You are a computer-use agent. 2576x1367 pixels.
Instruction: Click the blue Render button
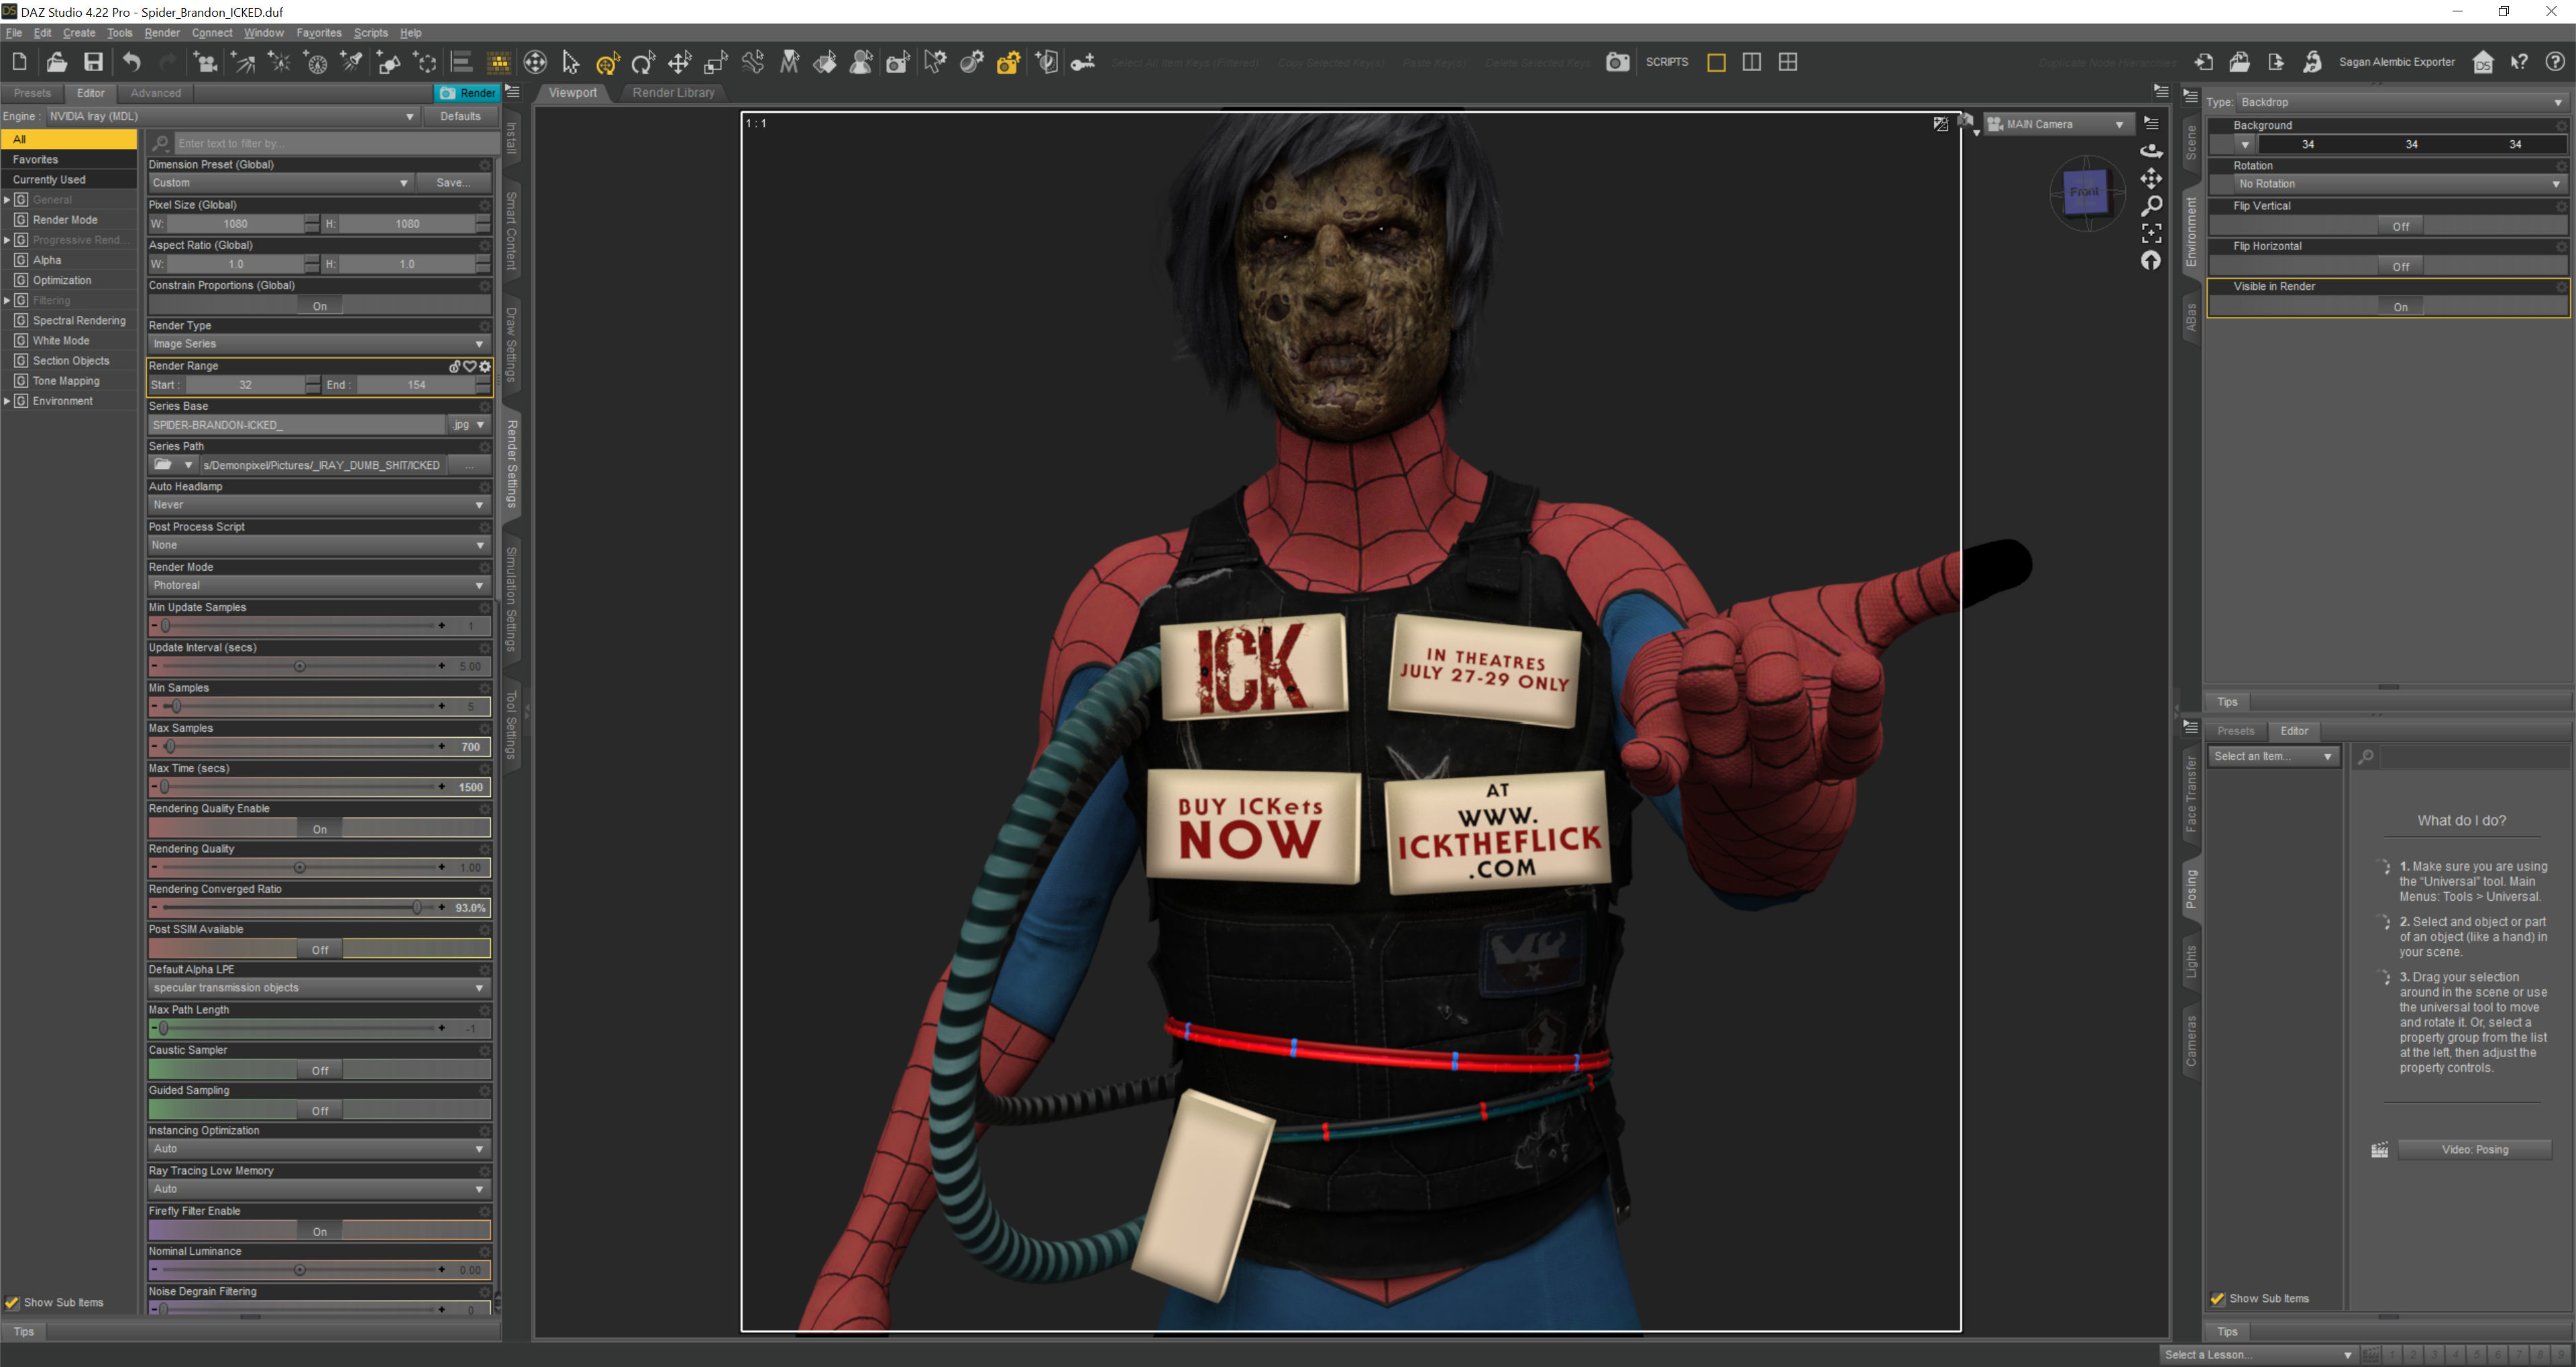pyautogui.click(x=467, y=93)
